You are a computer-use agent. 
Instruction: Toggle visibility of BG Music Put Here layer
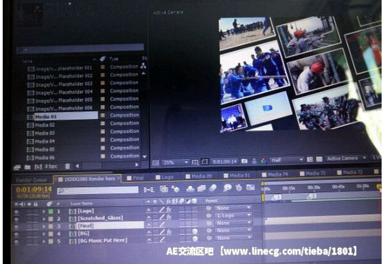[x=17, y=242]
